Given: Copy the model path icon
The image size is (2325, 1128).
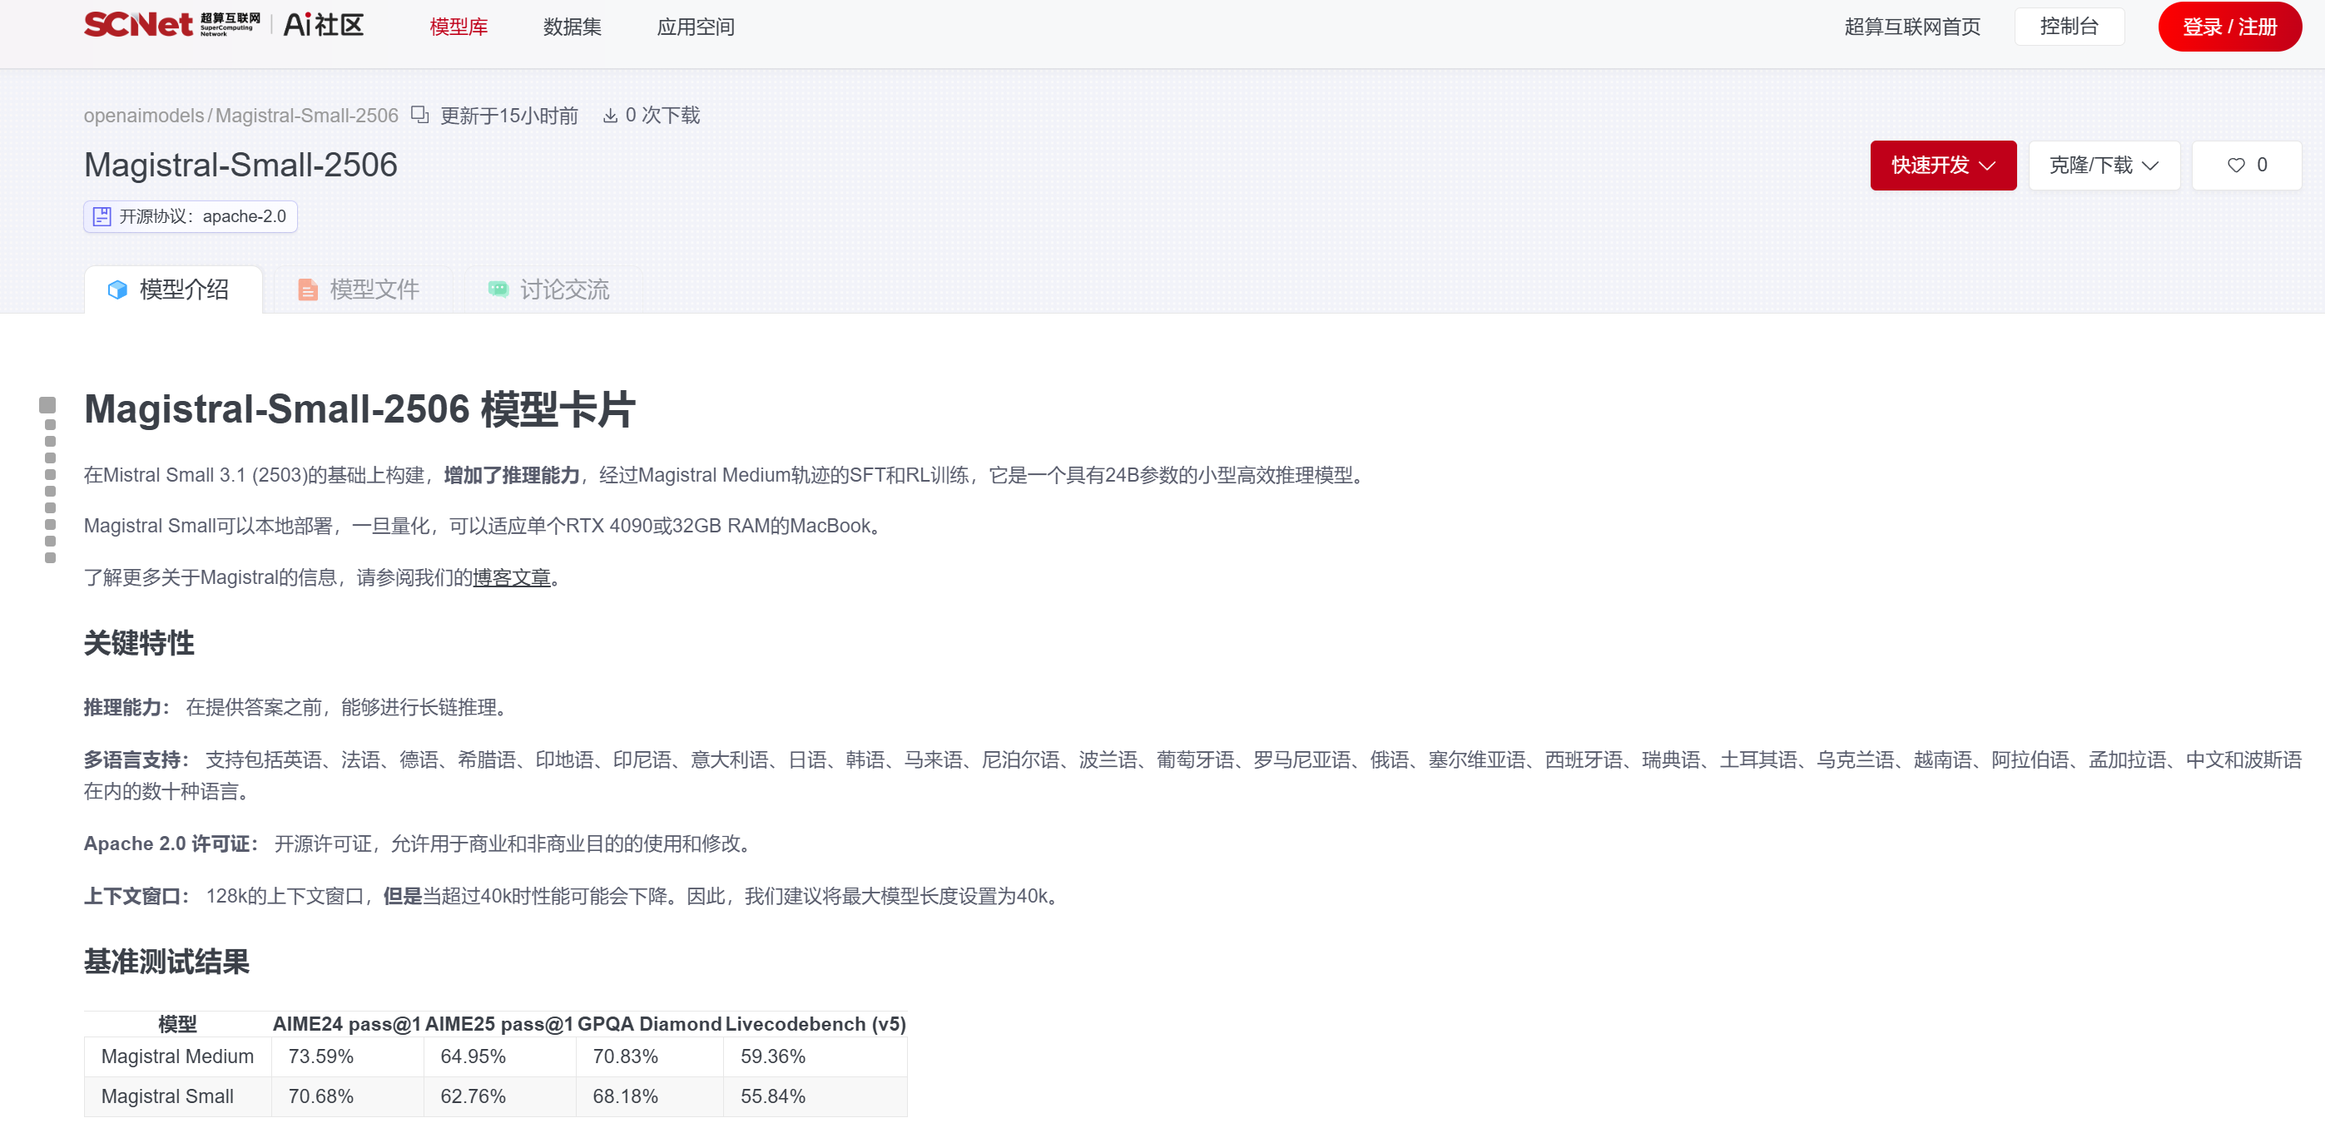Looking at the screenshot, I should [419, 115].
